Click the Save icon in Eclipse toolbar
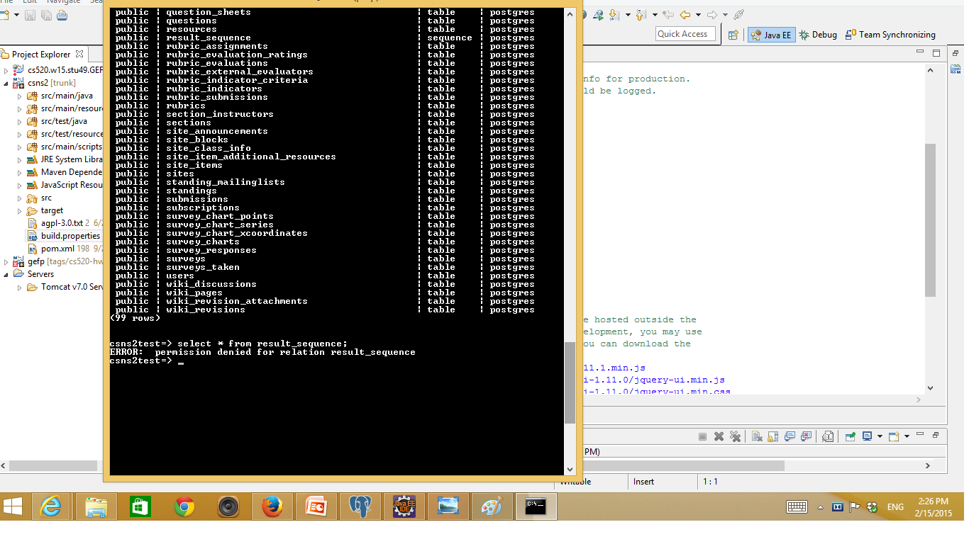Image resolution: width=969 pixels, height=544 pixels. click(31, 15)
